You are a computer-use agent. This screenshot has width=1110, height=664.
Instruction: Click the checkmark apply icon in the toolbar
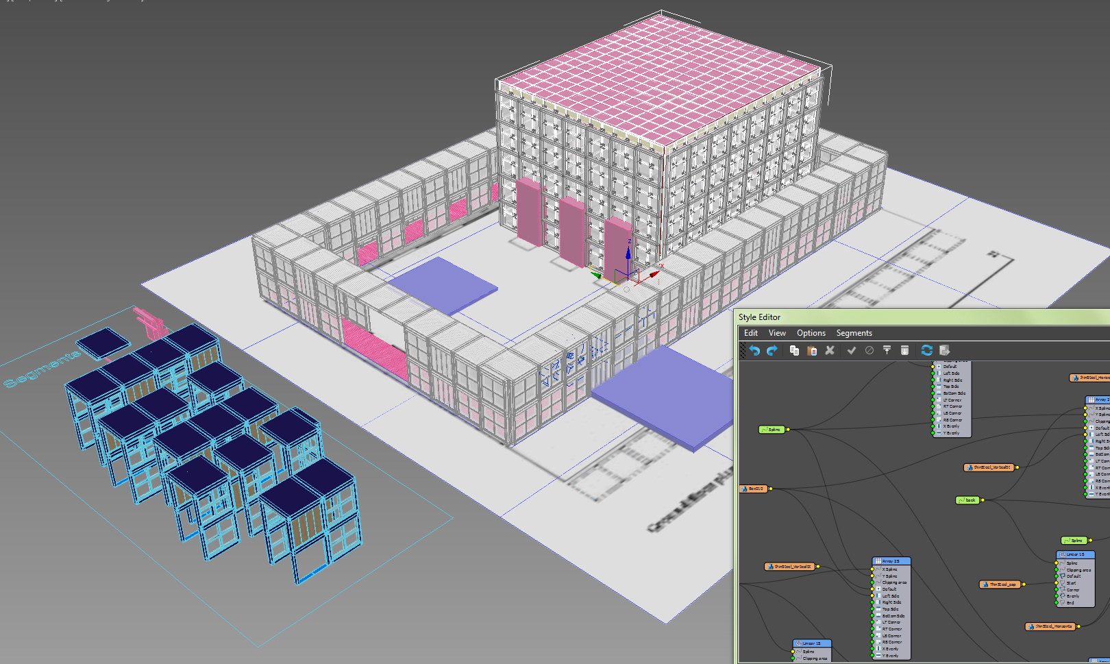[x=852, y=350]
